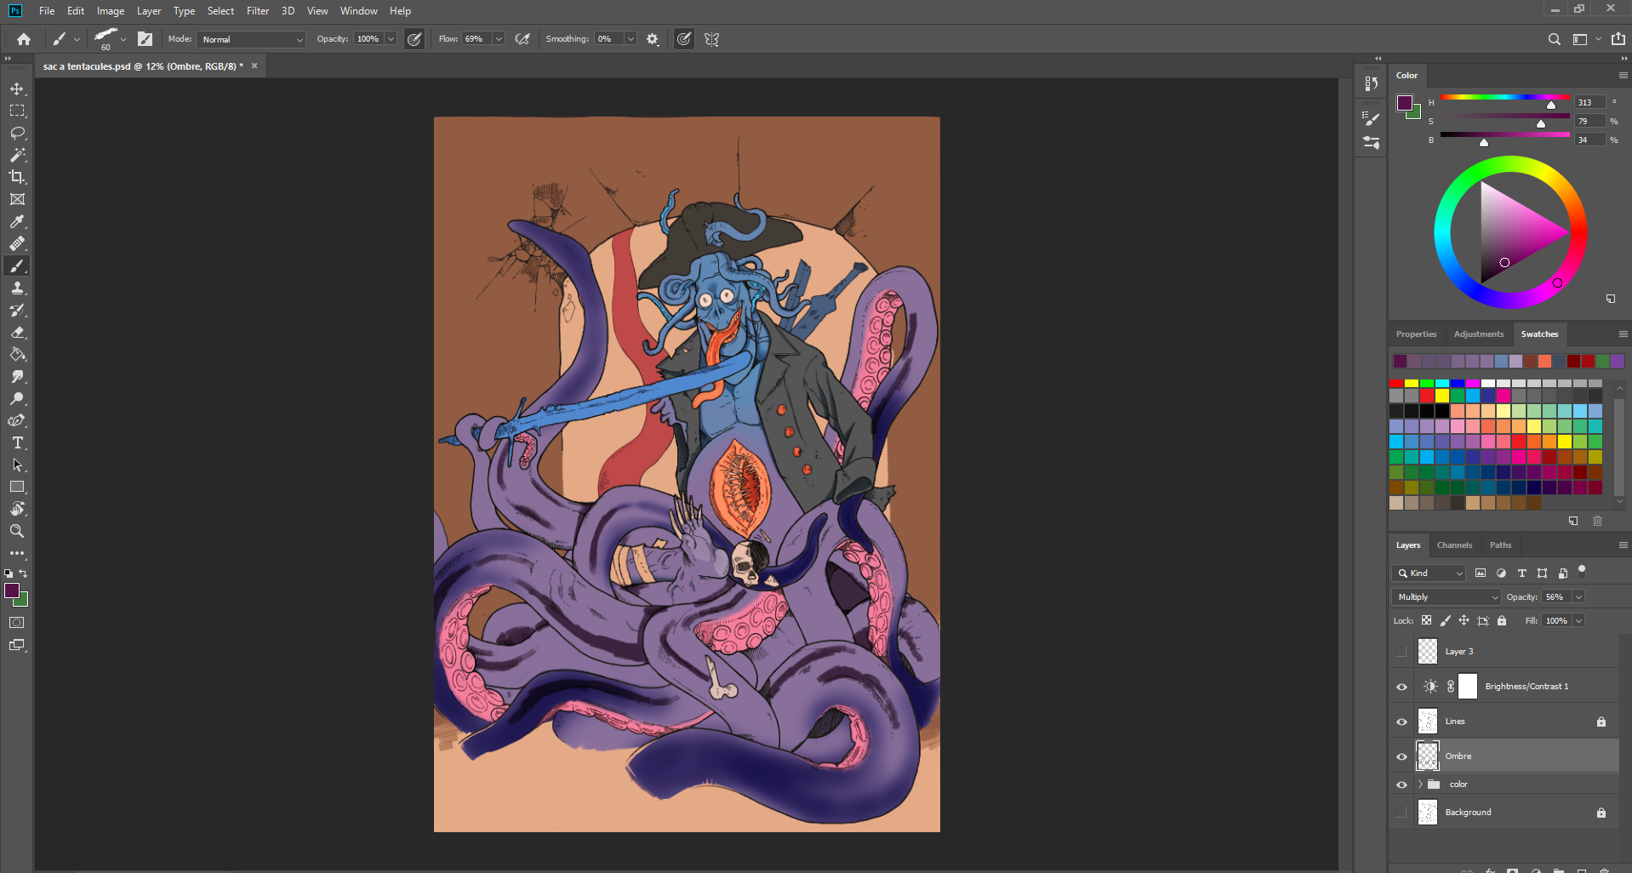Toggle visibility of Brightness/Contrast 1 layer
1632x873 pixels.
1401,687
